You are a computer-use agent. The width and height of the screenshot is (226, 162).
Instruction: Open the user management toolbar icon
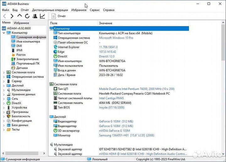35,16
